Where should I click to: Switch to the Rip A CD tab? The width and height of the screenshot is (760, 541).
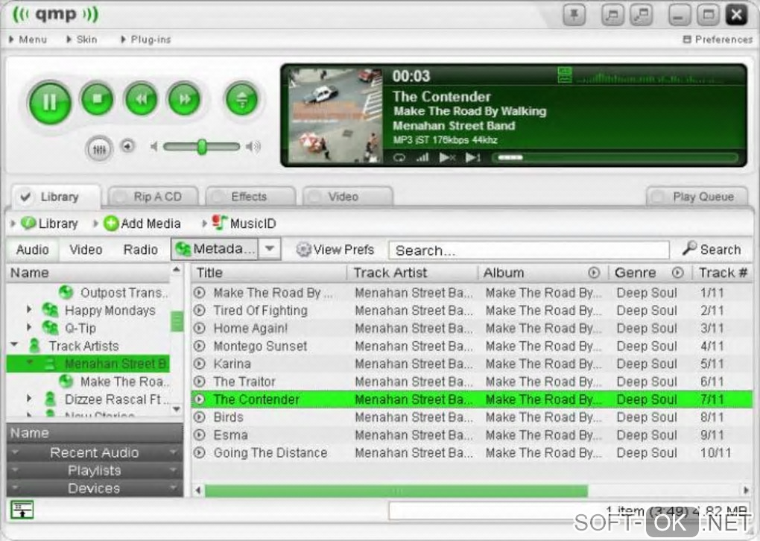tap(153, 197)
